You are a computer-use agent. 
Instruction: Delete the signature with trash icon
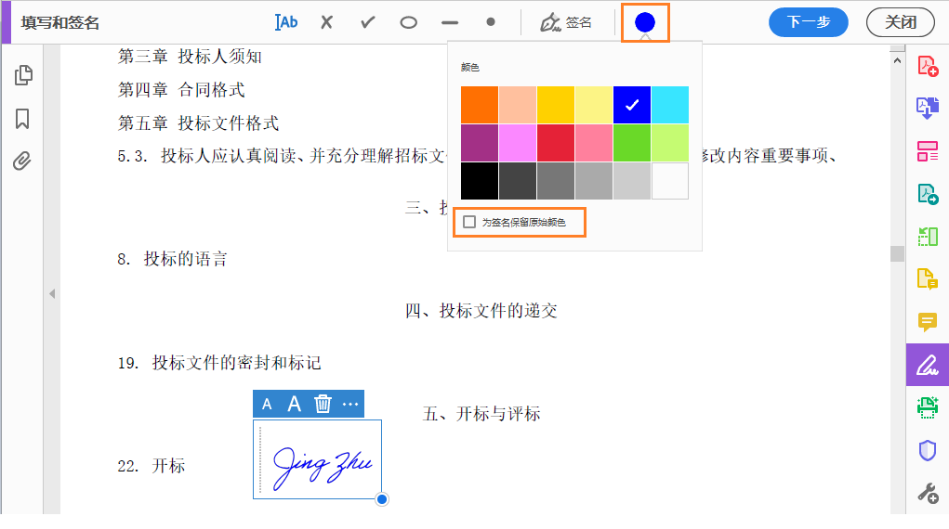[x=323, y=404]
